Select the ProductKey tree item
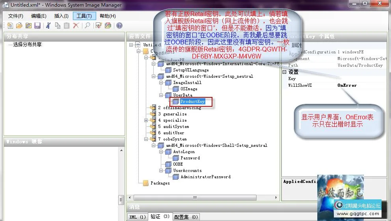391x221 pixels. [192, 101]
